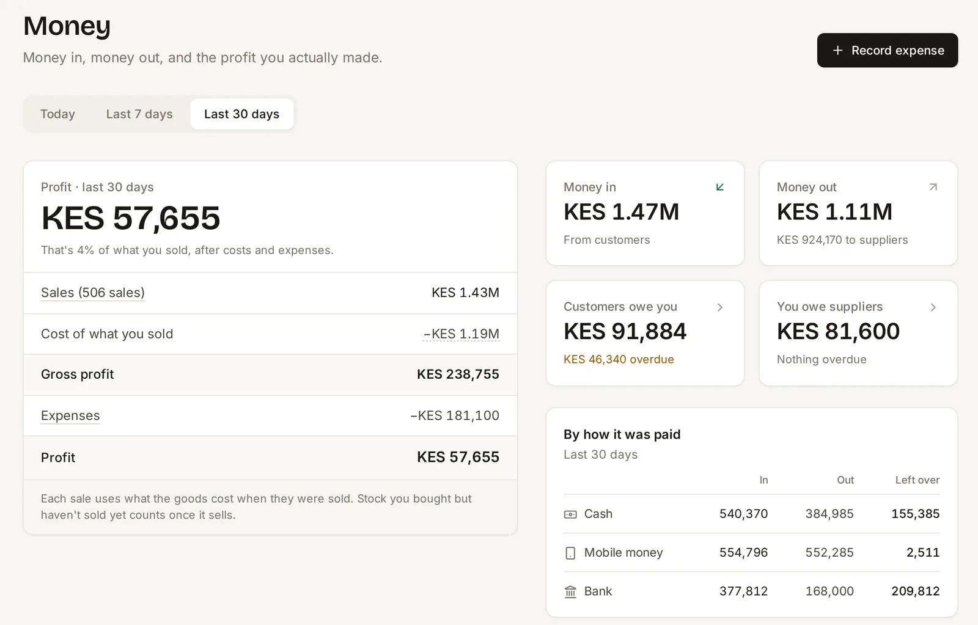
Task: Click the Left over column header
Action: [917, 480]
